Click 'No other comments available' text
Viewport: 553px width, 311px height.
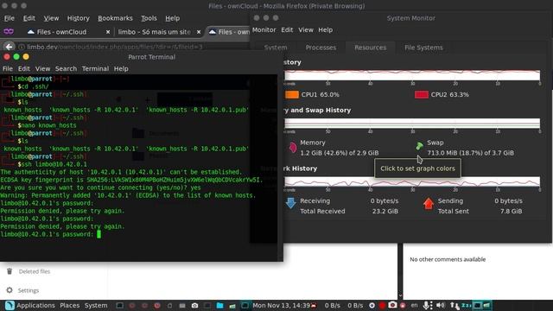click(448, 259)
